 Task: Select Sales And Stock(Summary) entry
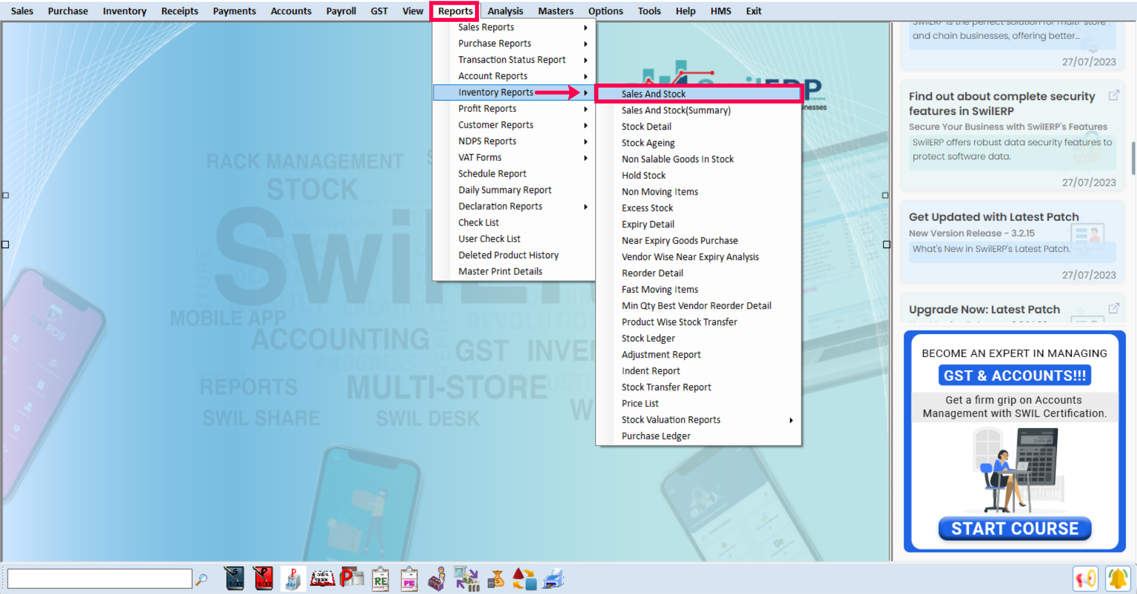(699, 110)
